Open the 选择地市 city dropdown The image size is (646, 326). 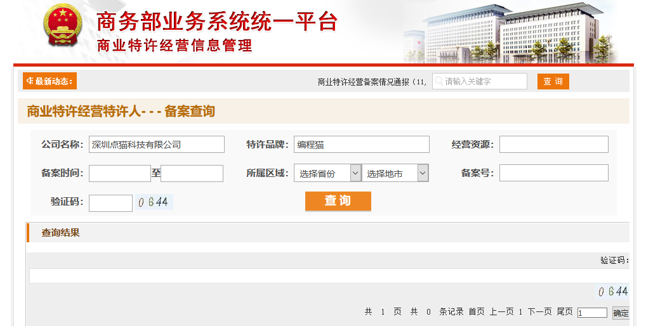(x=395, y=173)
